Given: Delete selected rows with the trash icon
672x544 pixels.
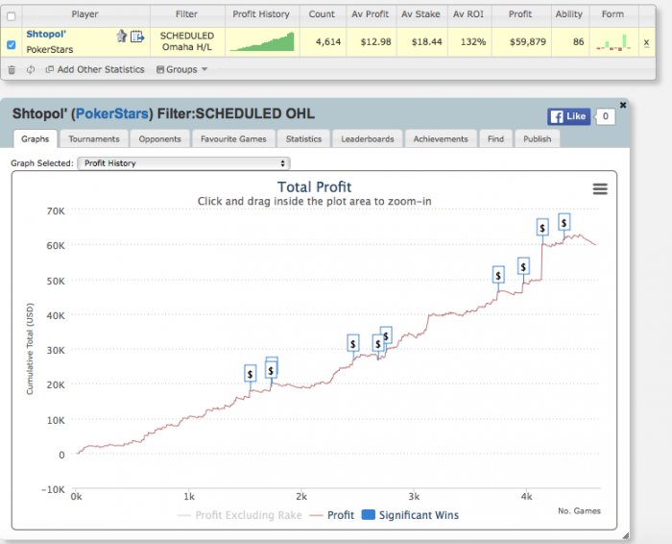Looking at the screenshot, I should tap(12, 69).
